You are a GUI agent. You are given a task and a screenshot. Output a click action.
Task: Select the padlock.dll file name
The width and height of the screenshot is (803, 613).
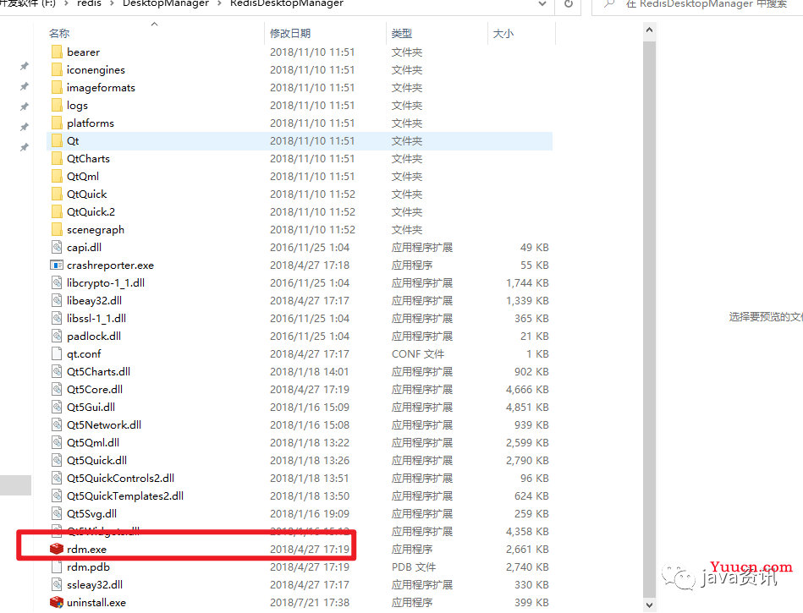coord(94,337)
